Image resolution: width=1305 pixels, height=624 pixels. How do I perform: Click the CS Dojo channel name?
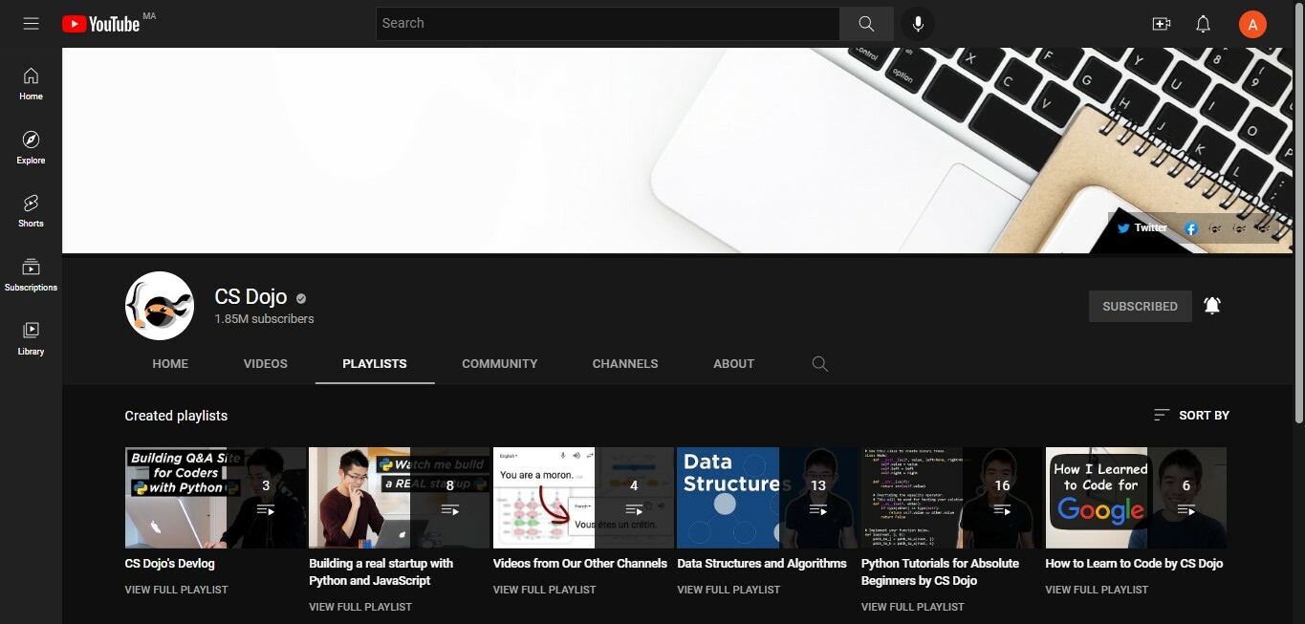[250, 297]
